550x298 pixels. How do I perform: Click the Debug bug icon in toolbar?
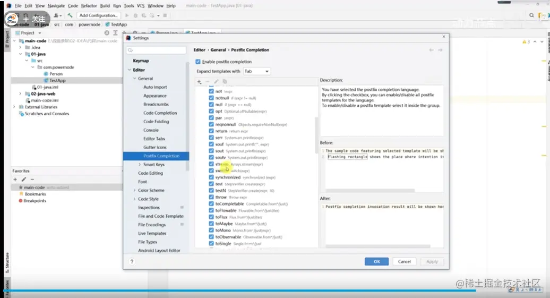135,15
